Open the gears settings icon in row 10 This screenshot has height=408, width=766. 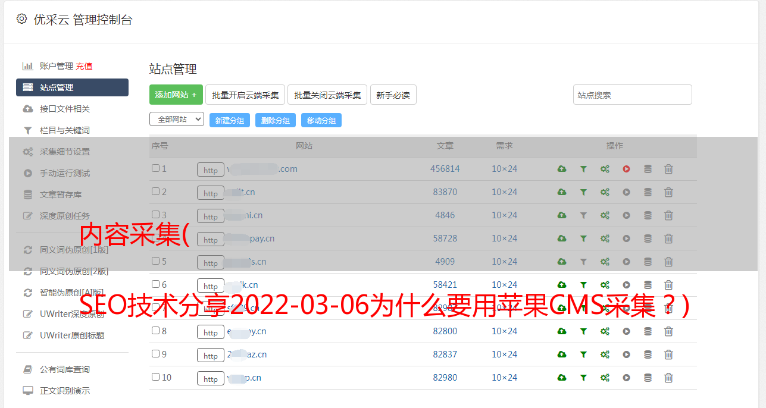point(605,378)
